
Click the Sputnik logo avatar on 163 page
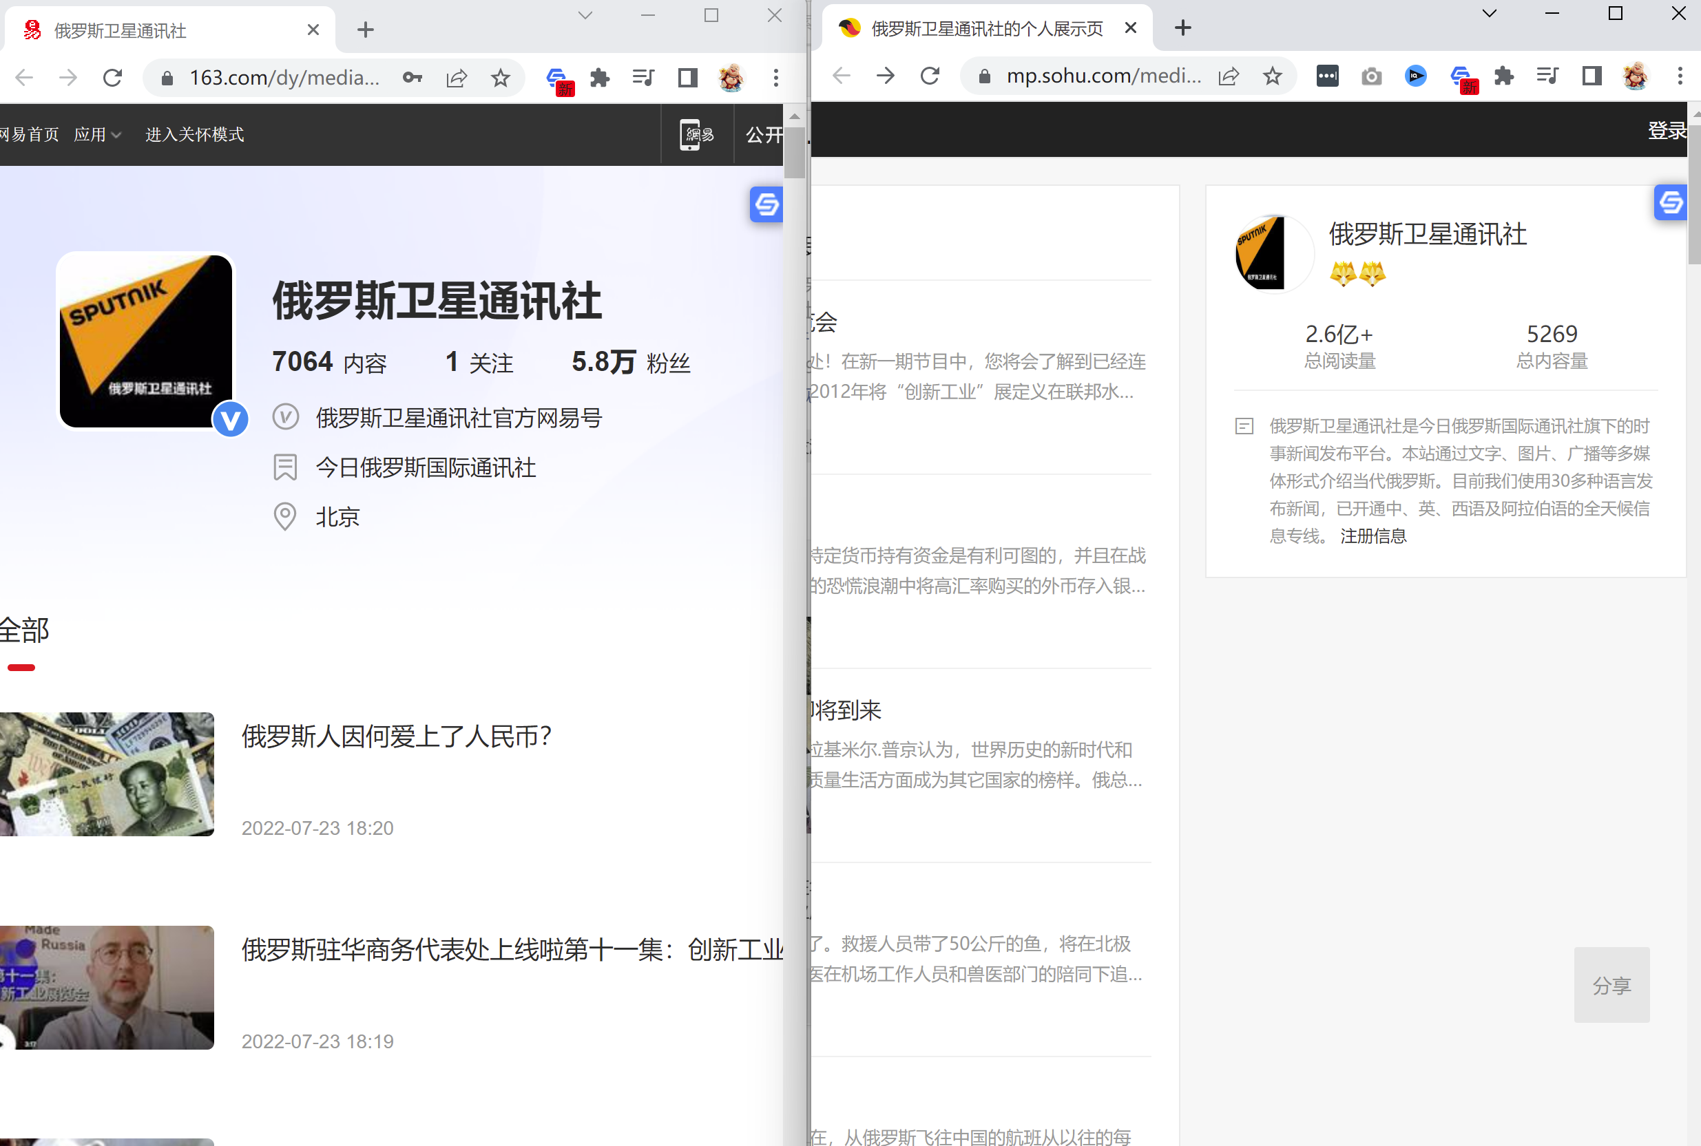pyautogui.click(x=146, y=341)
